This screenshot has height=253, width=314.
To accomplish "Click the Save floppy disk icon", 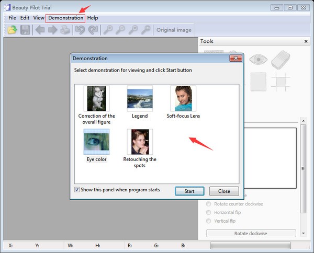I will click(x=25, y=30).
